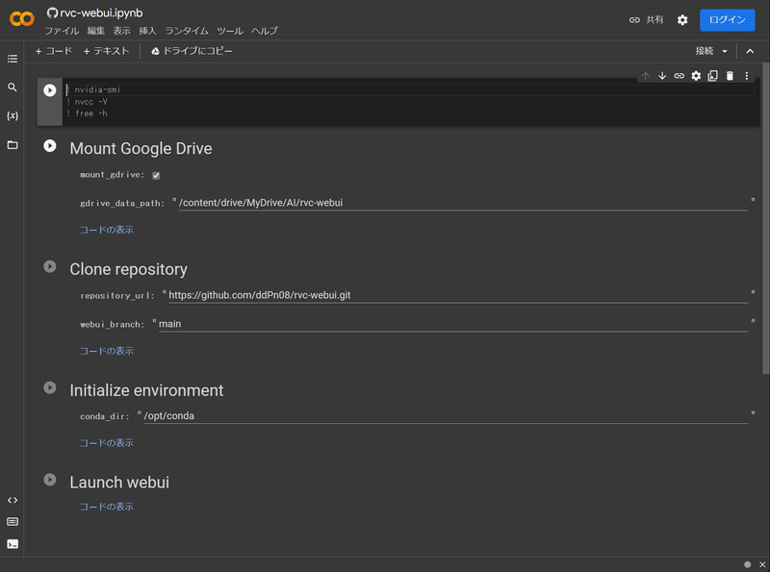
Task: Click the gdrive_data_path input field
Action: [385, 203]
